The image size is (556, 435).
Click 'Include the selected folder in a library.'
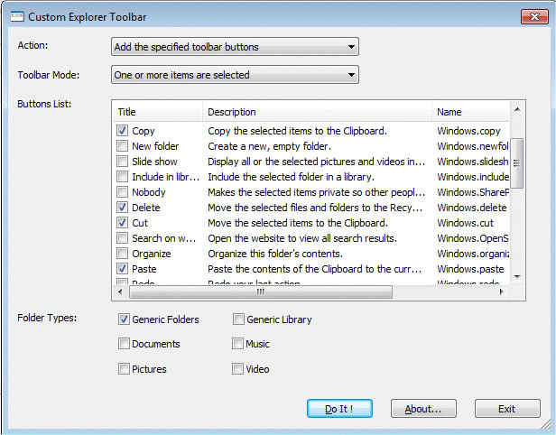click(291, 177)
